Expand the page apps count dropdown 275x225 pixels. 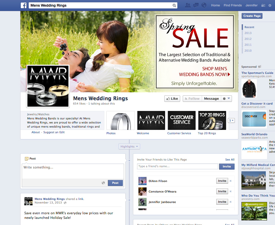click(x=231, y=120)
